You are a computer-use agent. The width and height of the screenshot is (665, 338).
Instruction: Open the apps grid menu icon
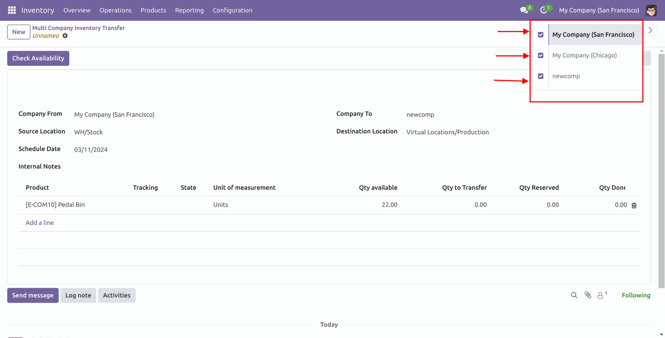(12, 10)
